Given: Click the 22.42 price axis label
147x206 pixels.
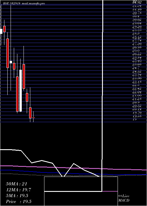Looking at the screenshot, I should [137, 89].
